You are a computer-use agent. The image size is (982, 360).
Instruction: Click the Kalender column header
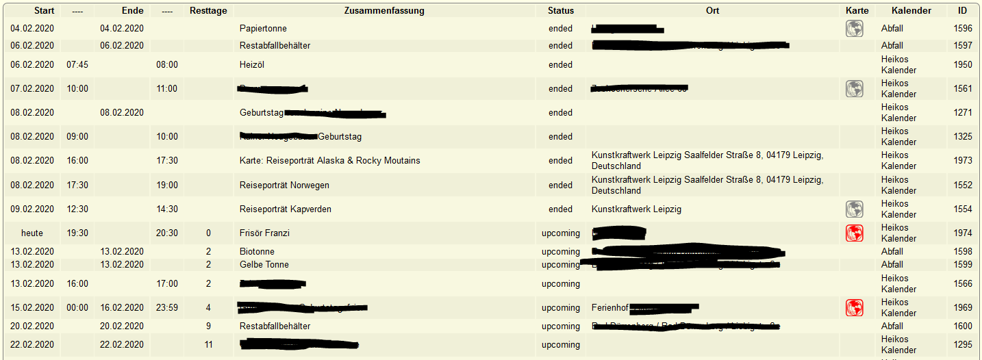[911, 10]
